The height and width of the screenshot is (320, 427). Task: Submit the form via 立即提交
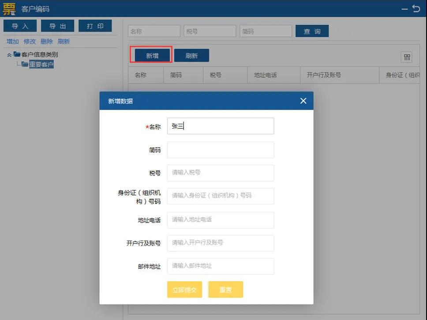point(184,290)
